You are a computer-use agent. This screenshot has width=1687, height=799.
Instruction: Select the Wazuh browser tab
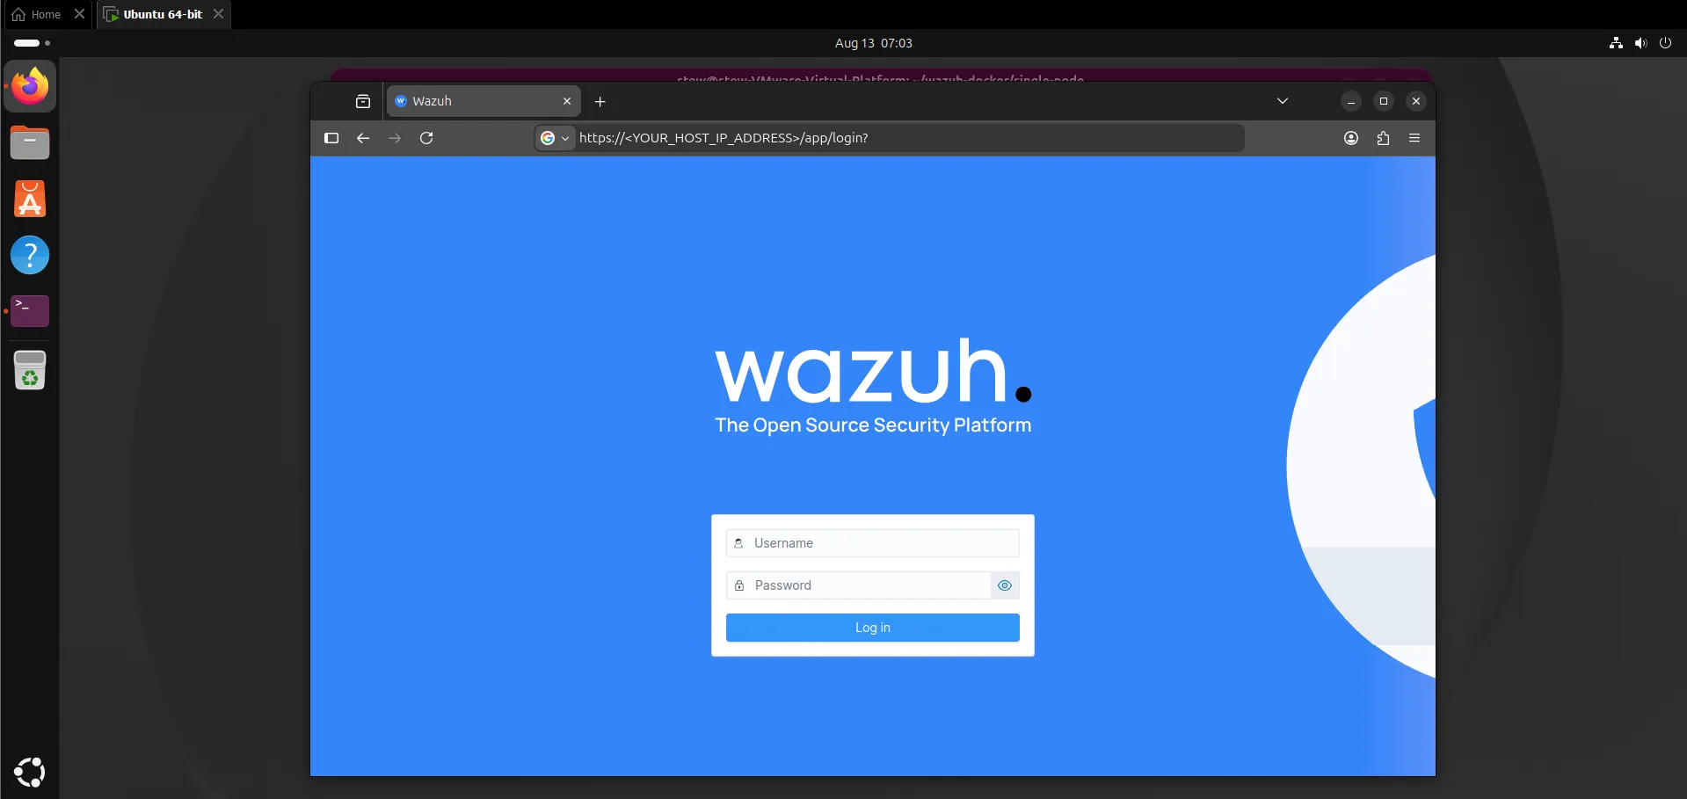[484, 101]
